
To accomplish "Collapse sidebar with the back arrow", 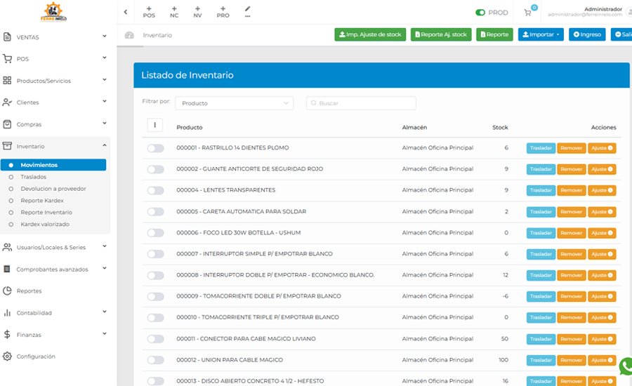I will pyautogui.click(x=126, y=12).
